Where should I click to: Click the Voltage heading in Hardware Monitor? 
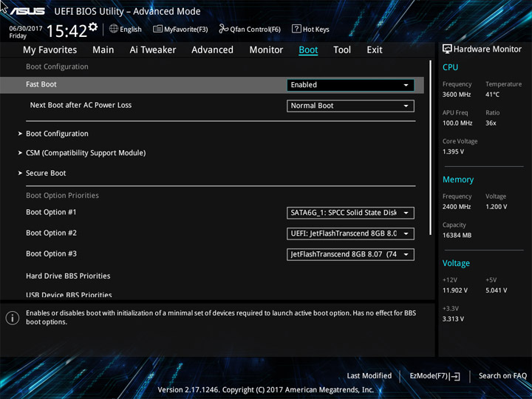pos(456,263)
